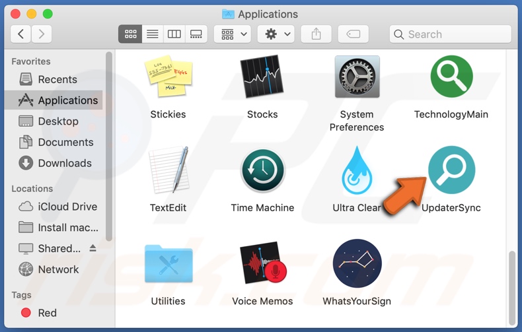This screenshot has height=332, width=522.
Task: Open Documents in the sidebar
Action: [54, 142]
